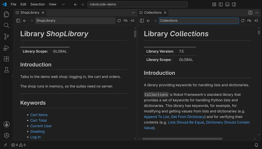This screenshot has height=149, width=262.
Task: Open the Greeting keyword link
Action: coord(37,132)
